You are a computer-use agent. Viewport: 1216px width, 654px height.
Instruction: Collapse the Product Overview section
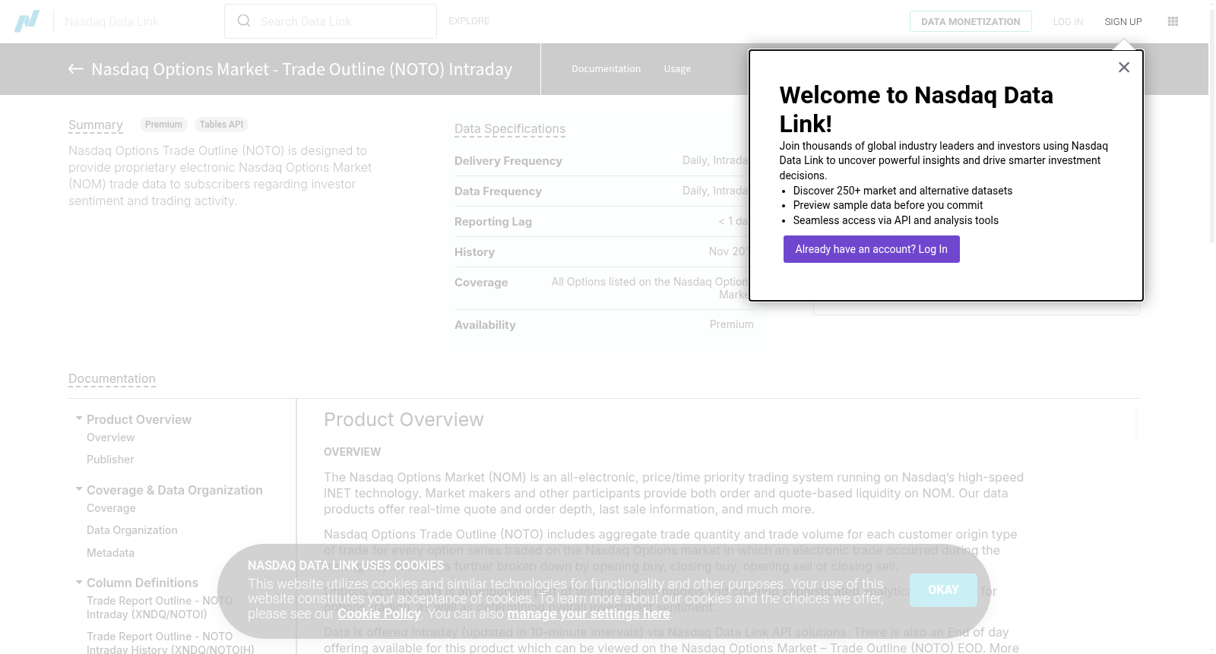pos(79,419)
